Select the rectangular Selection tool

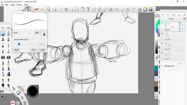click(x=55, y=9)
